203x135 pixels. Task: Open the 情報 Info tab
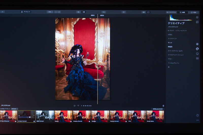(193, 12)
